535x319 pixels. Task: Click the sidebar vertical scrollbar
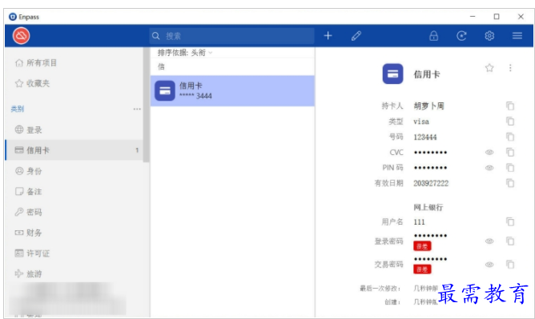point(146,105)
